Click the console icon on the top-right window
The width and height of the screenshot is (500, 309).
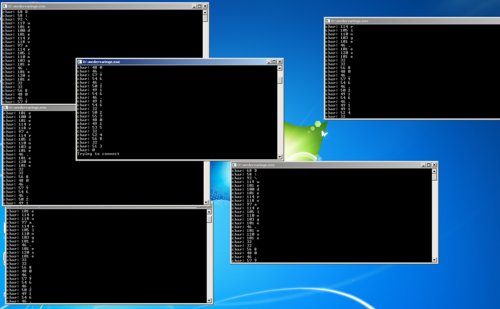(327, 21)
